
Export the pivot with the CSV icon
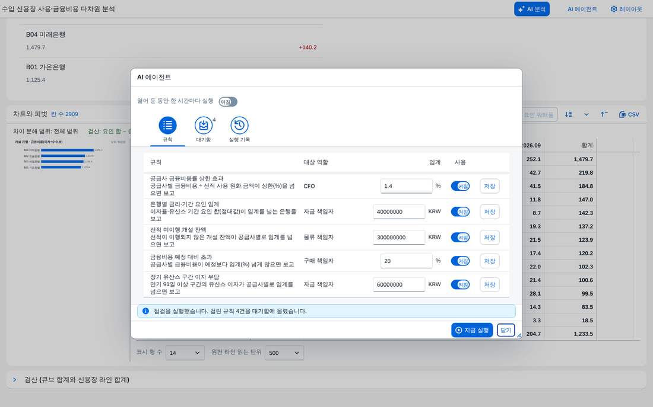(x=629, y=114)
